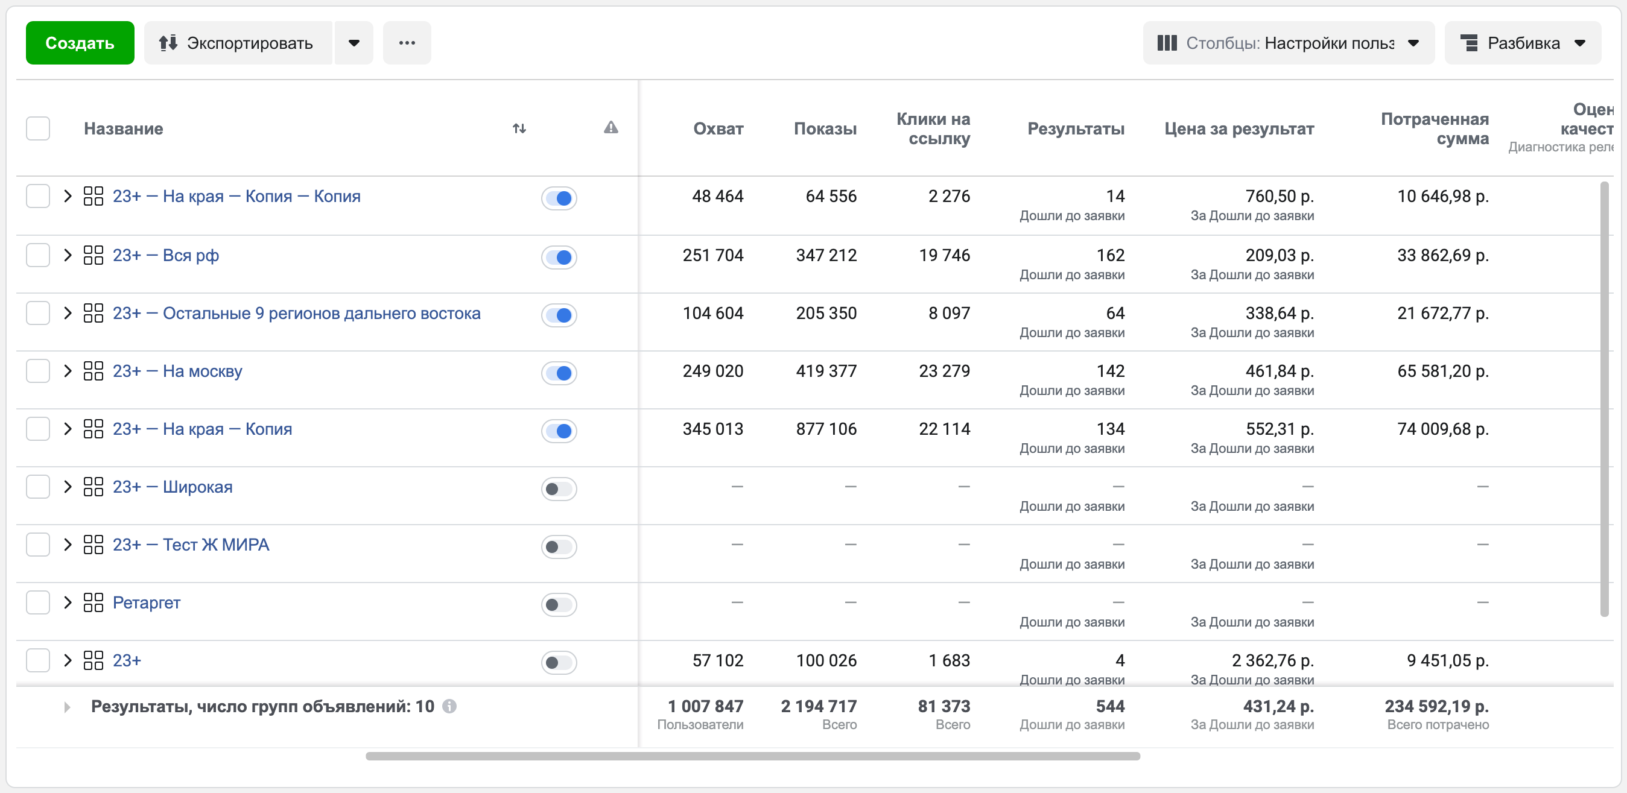The image size is (1627, 793).
Task: Expand the 23+ — Широкая row
Action: (68, 486)
